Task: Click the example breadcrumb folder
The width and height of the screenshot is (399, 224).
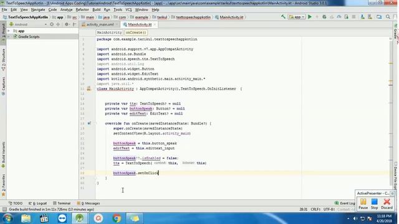Action: (139, 17)
